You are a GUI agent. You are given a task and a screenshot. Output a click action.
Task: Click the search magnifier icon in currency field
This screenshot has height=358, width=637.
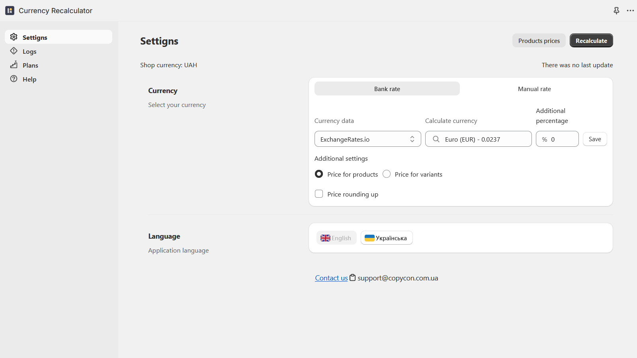[x=436, y=139]
